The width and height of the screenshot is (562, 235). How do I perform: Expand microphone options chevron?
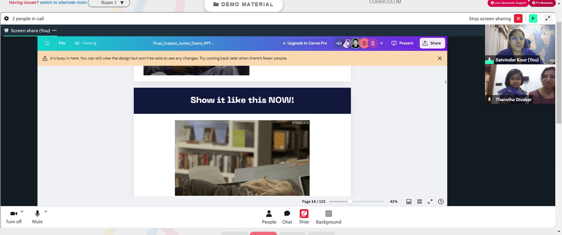click(x=46, y=211)
